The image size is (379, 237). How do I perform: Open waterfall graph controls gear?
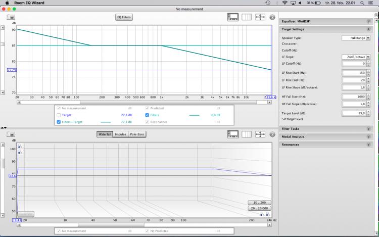272,134
